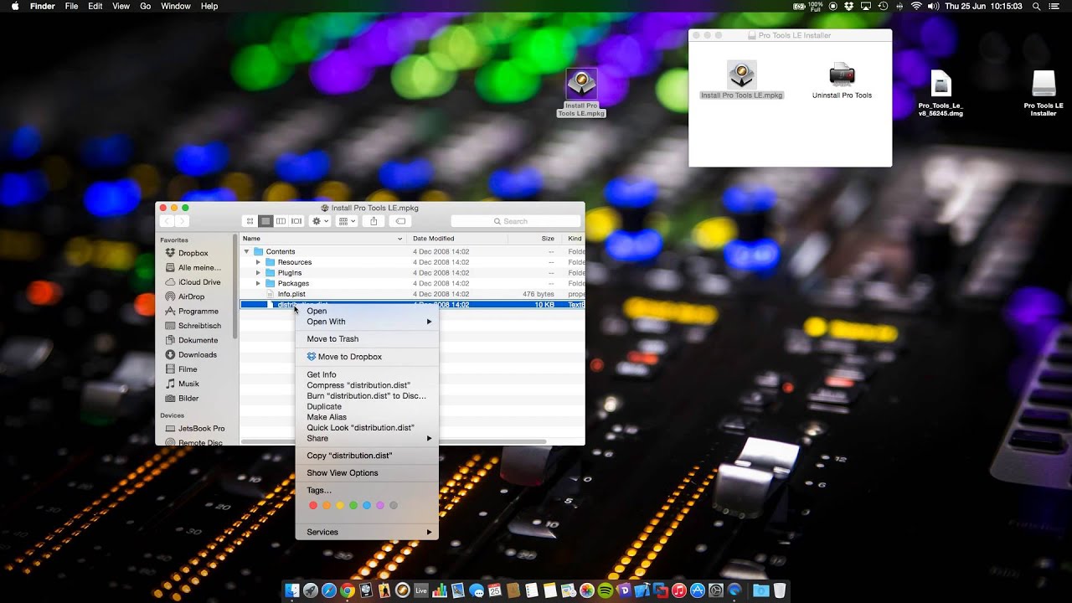Open the Finder action gear menu

pyautogui.click(x=320, y=221)
